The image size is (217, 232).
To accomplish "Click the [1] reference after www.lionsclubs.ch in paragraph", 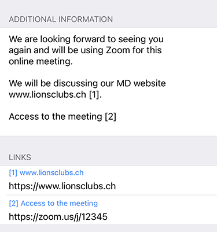I will coord(94,95).
